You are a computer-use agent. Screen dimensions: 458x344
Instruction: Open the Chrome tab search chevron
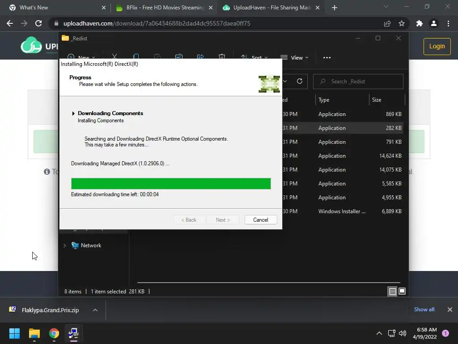(x=386, y=6)
